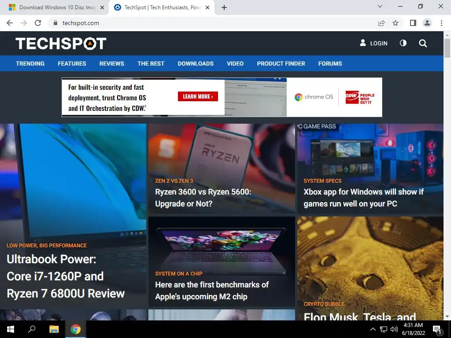
Task: Open the REVIEWS menu item
Action: pyautogui.click(x=111, y=63)
